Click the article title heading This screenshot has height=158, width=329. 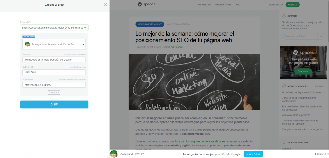point(185,37)
